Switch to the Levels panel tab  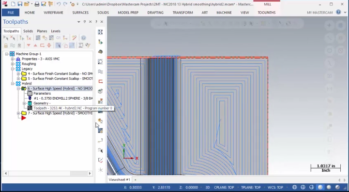tap(56, 31)
